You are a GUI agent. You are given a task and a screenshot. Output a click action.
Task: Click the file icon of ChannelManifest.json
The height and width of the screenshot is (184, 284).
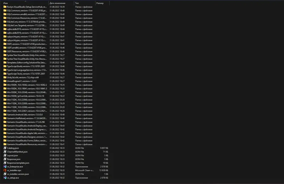[x=5, y=152]
